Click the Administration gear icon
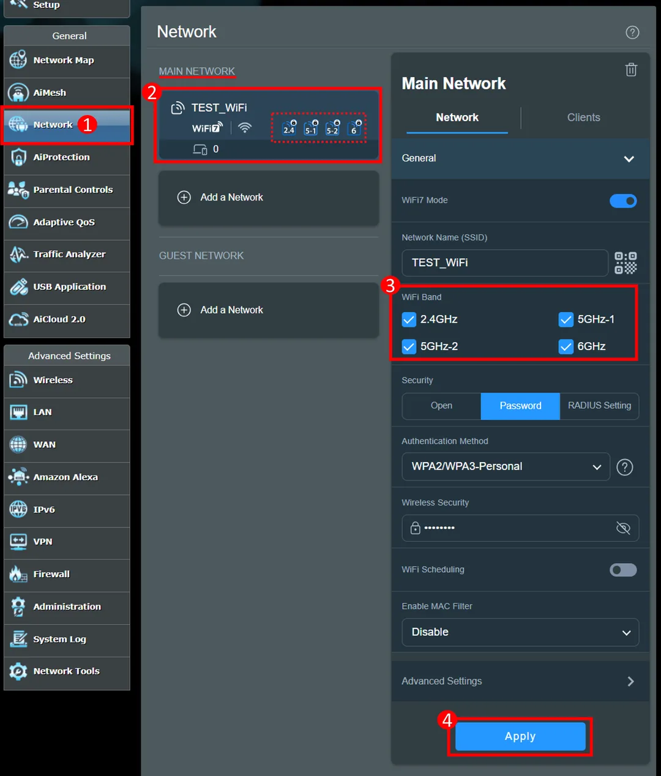661x776 pixels. 18,606
